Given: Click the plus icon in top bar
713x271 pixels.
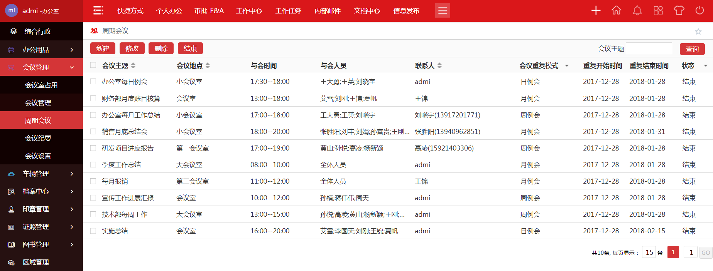Looking at the screenshot, I should (596, 10).
